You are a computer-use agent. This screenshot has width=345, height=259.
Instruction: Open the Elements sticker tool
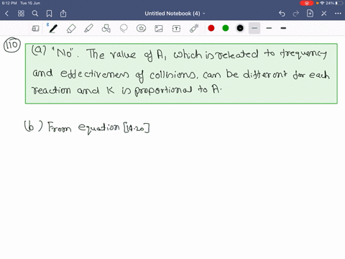(141, 29)
